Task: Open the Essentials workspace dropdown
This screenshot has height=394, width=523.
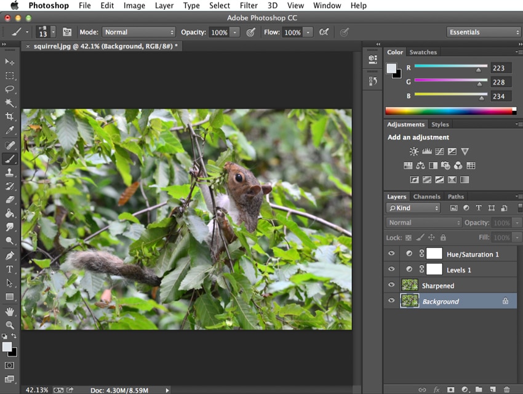Action: pos(484,32)
